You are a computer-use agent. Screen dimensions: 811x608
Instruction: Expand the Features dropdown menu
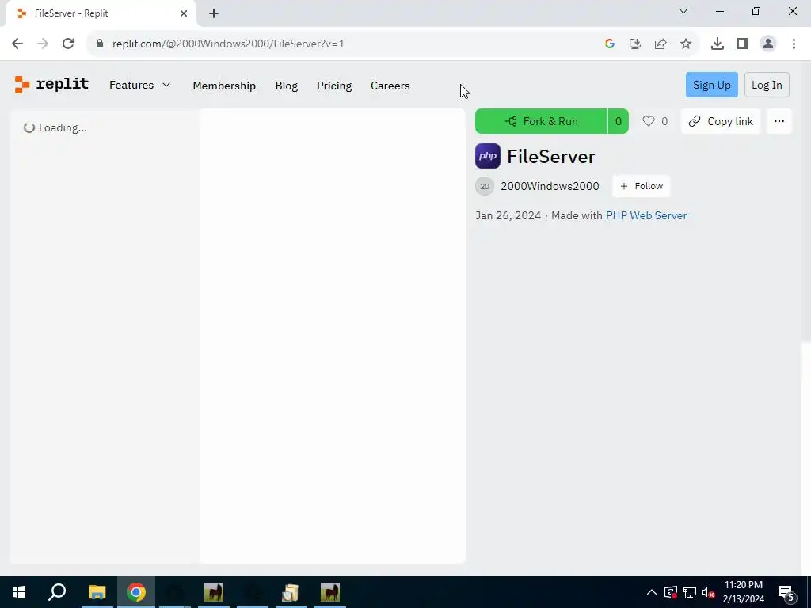click(139, 85)
